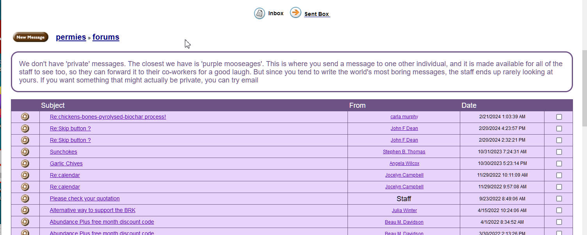Click message icon beside Please check your quotation
Image resolution: width=587 pixels, height=235 pixels.
click(25, 198)
